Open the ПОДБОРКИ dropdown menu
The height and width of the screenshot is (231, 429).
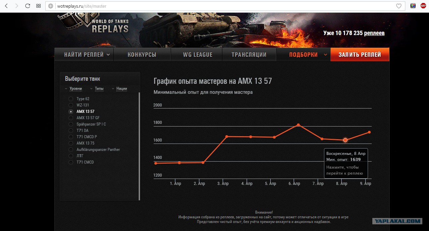coord(303,55)
